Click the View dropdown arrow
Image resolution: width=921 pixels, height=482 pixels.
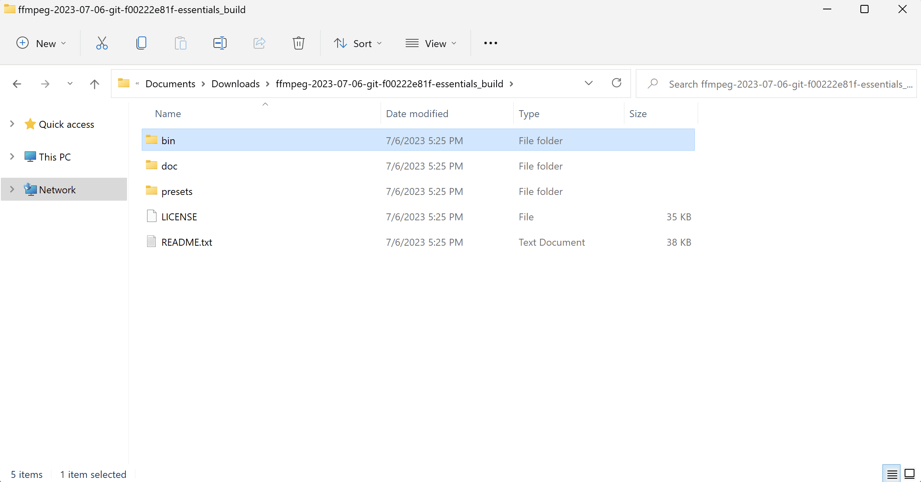point(454,43)
